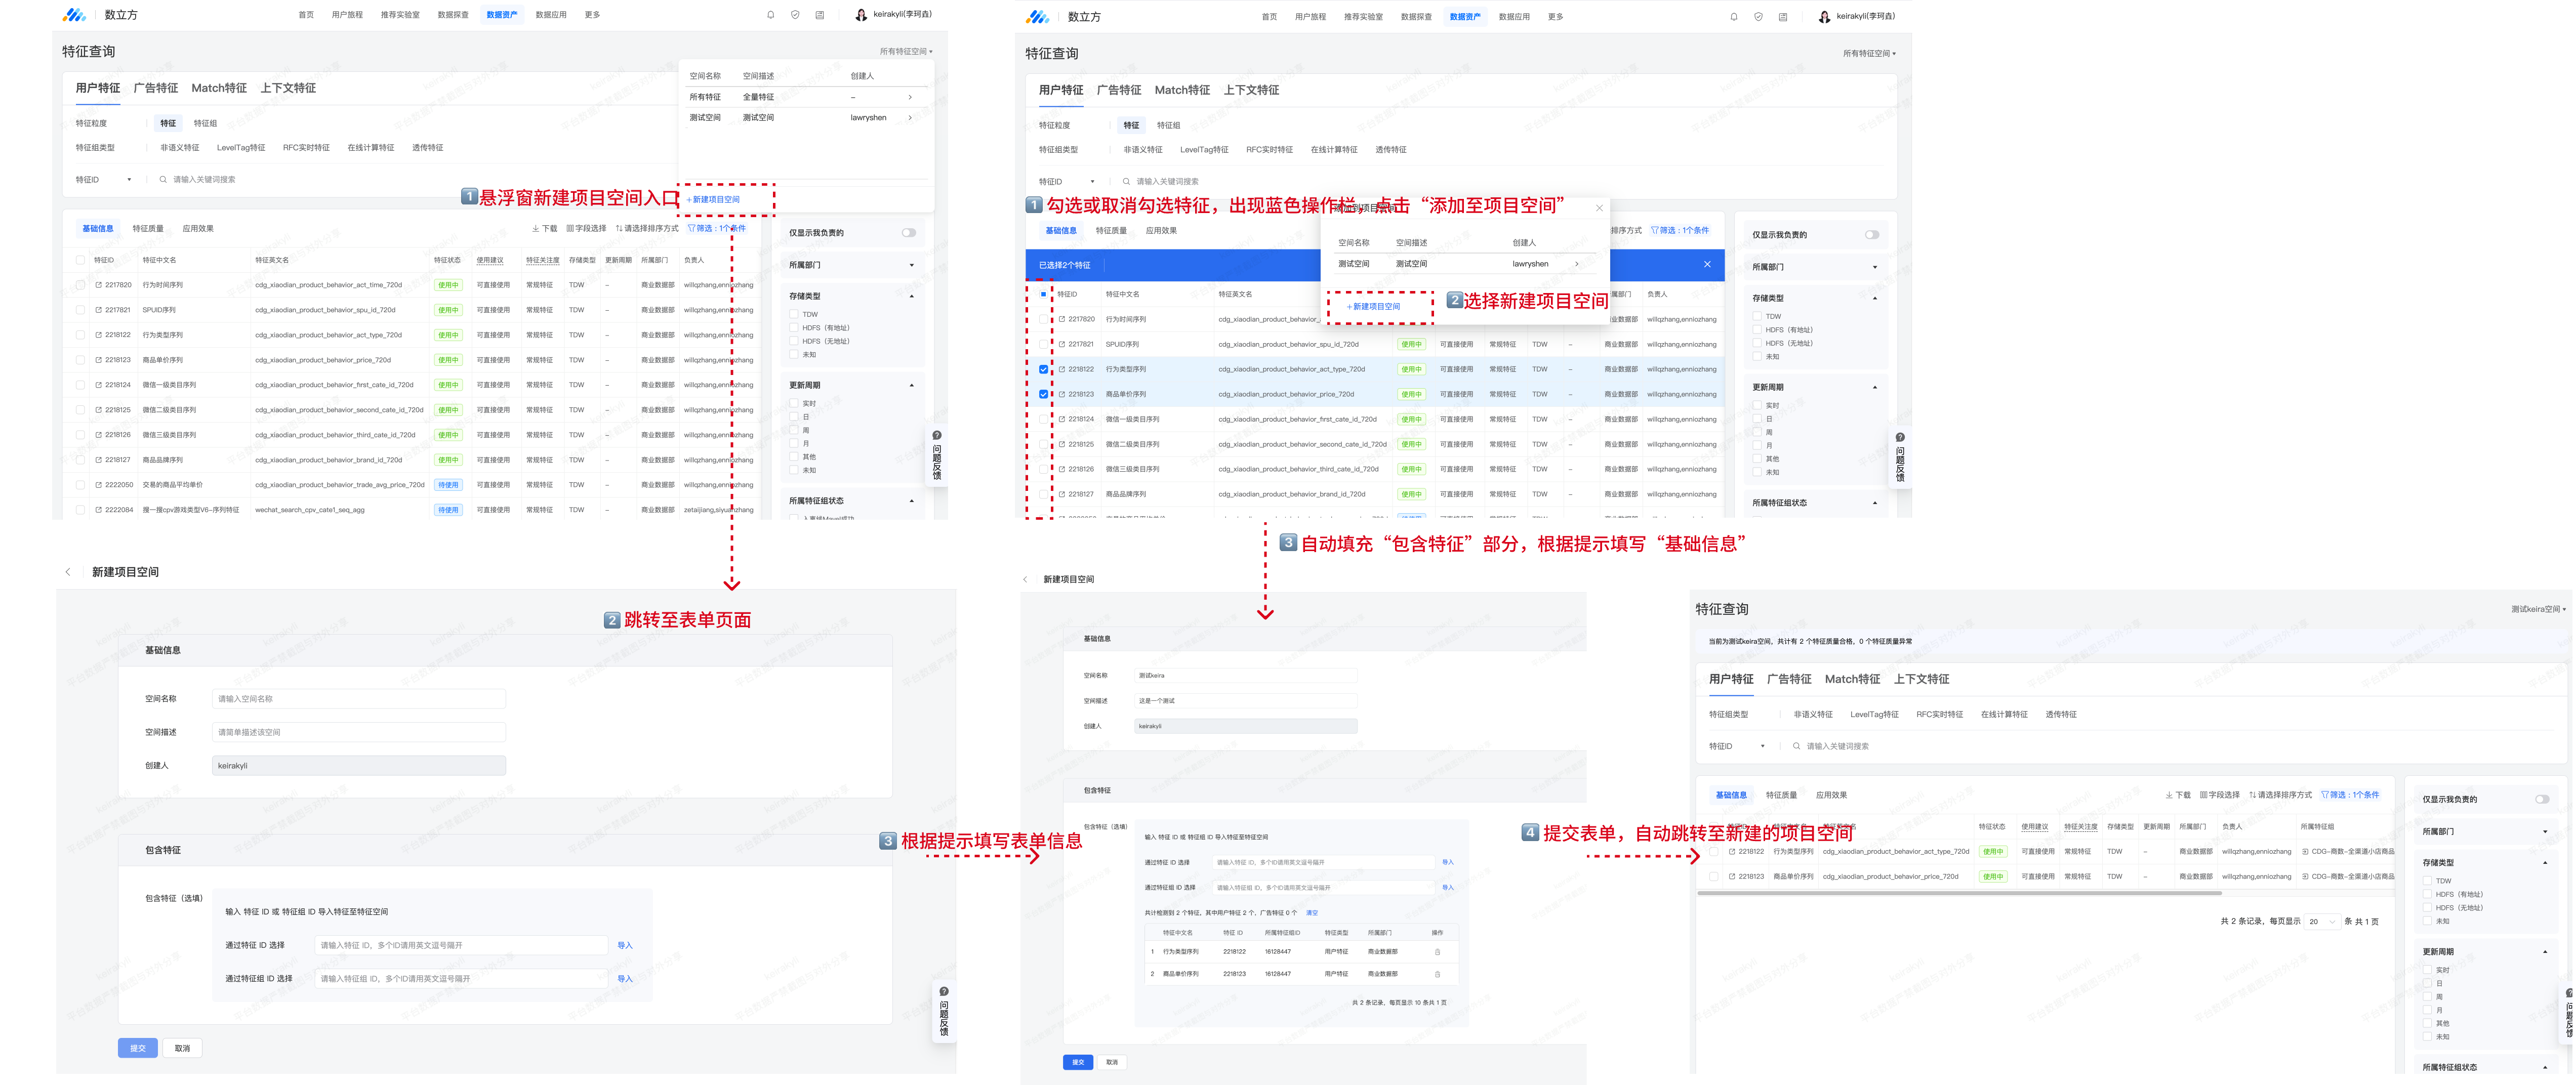
Task: Uncheck the ticked checkbox for row 2218123 商品单价序列
Action: point(1044,394)
